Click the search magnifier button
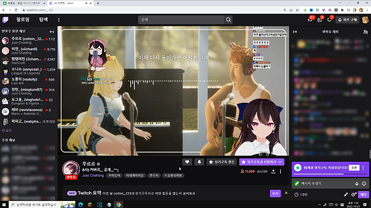Screen dimensions: 371x208 pos(228,20)
